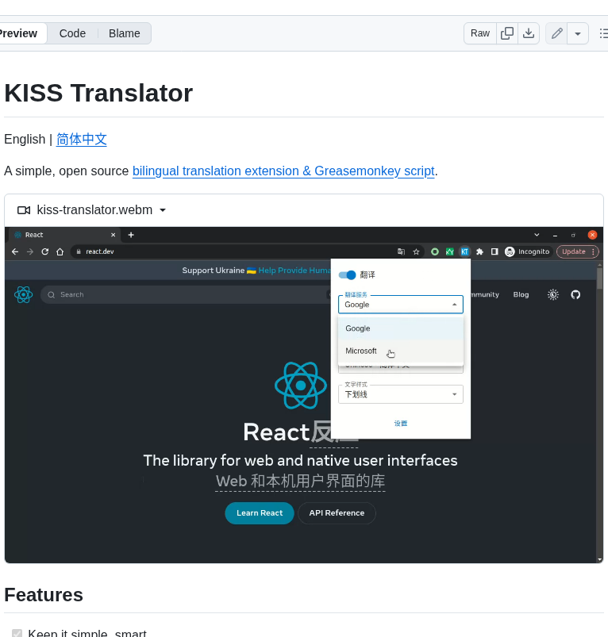
Task: Open the KT KISS Translator extension icon
Action: click(464, 252)
